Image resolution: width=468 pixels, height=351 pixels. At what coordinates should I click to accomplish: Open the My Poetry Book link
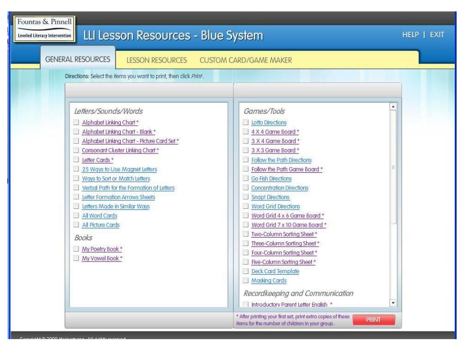pyautogui.click(x=102, y=249)
